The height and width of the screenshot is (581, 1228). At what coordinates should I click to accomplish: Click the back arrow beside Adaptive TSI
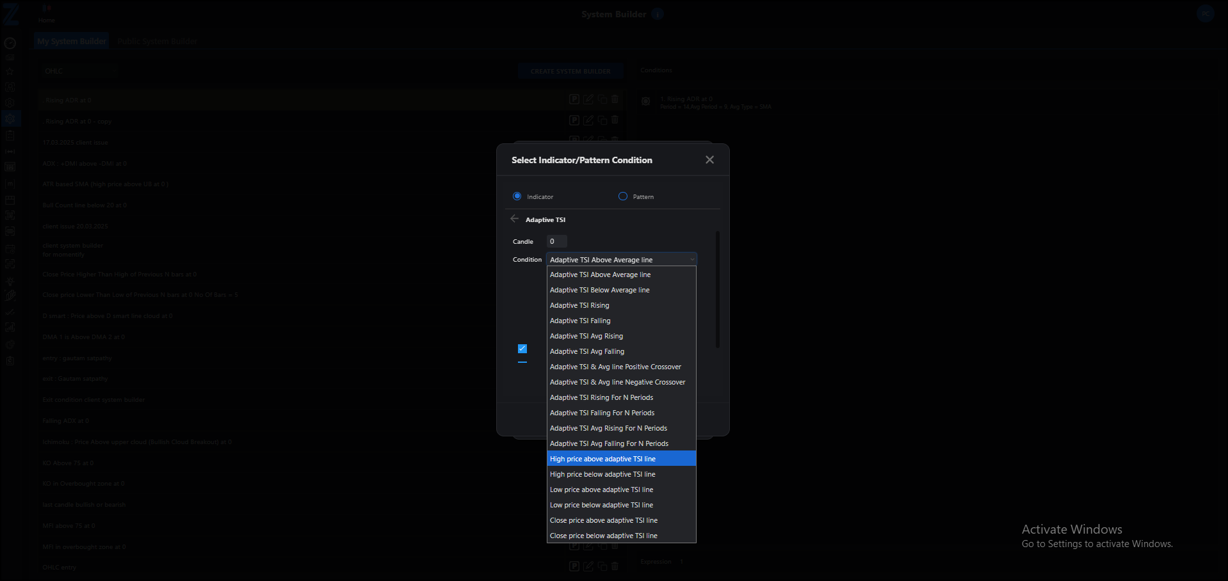tap(515, 219)
